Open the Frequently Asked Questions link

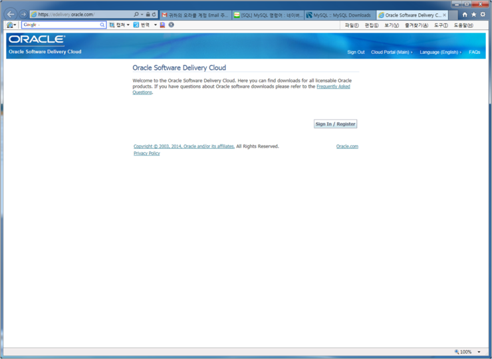tap(333, 86)
